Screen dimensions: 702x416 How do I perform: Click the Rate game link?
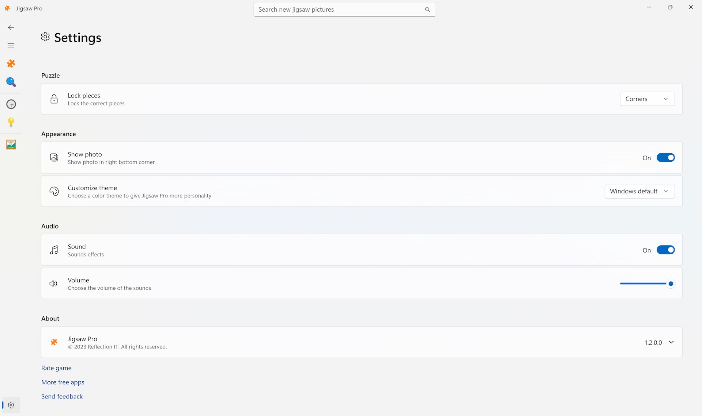56,368
